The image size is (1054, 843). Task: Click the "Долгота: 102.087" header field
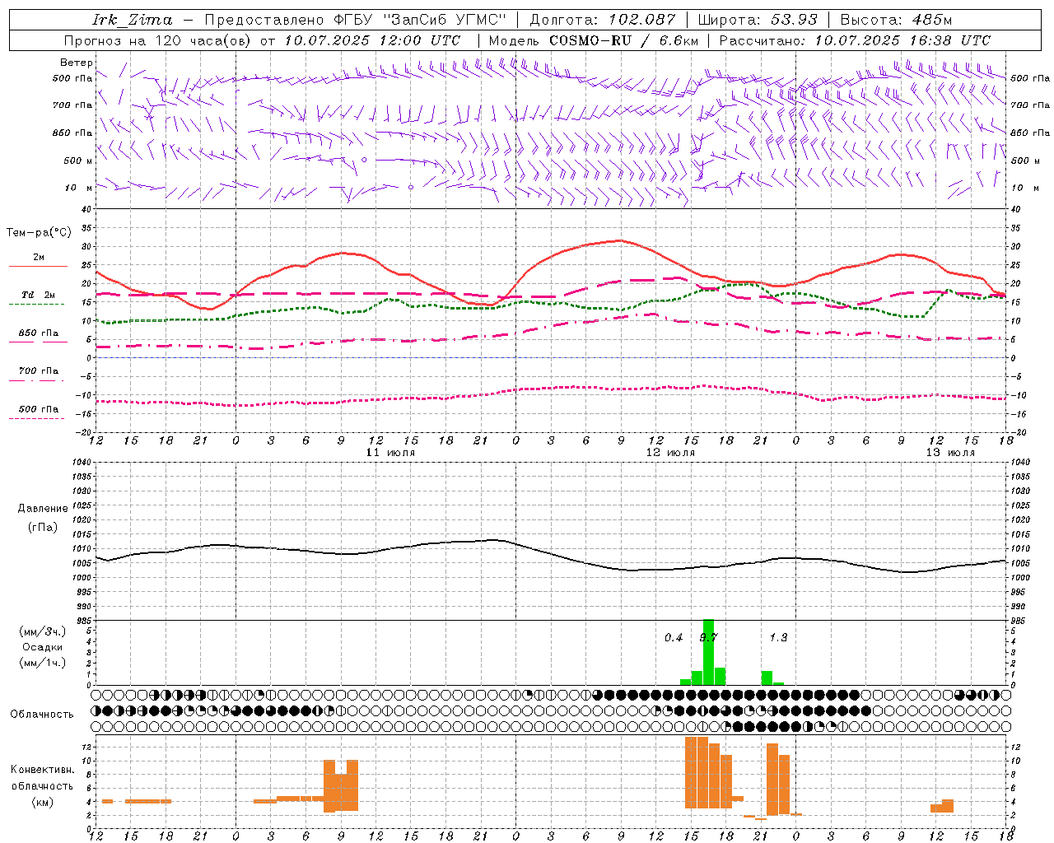coord(603,20)
